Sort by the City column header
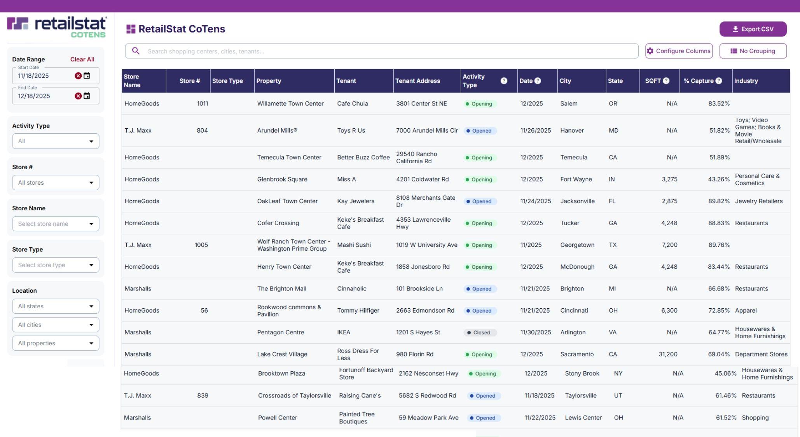 [565, 81]
